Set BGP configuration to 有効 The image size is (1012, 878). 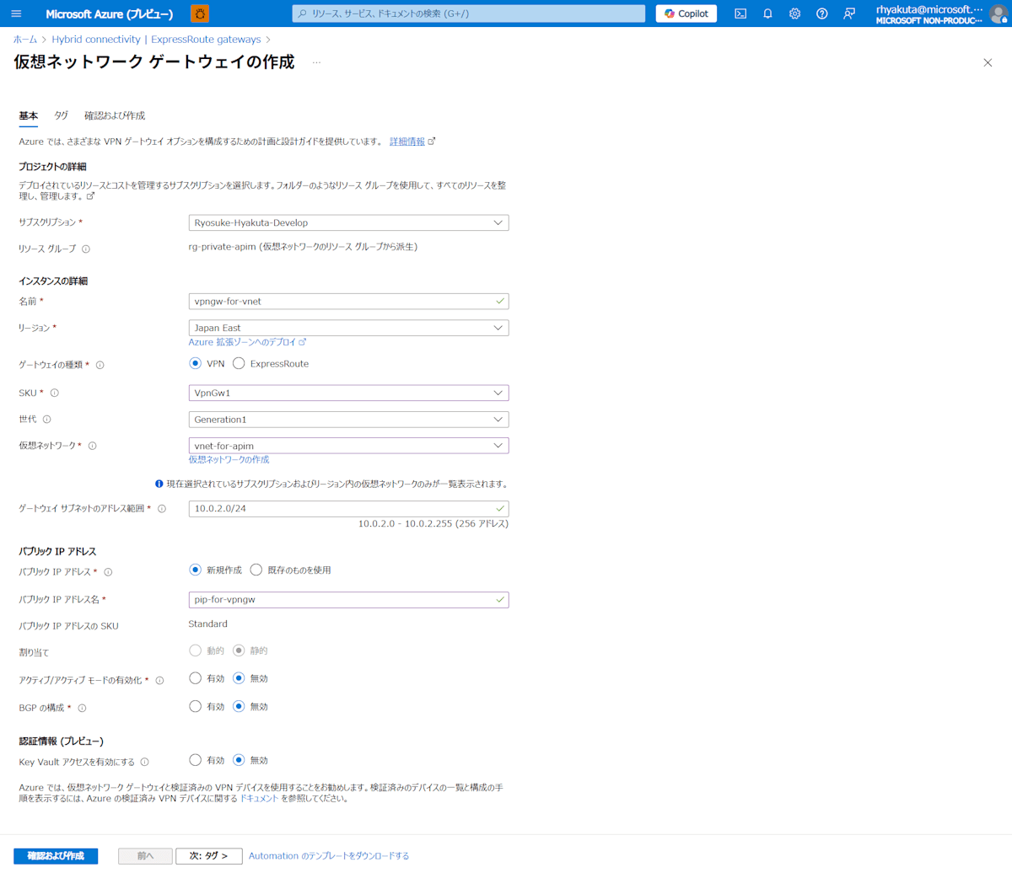pos(195,706)
